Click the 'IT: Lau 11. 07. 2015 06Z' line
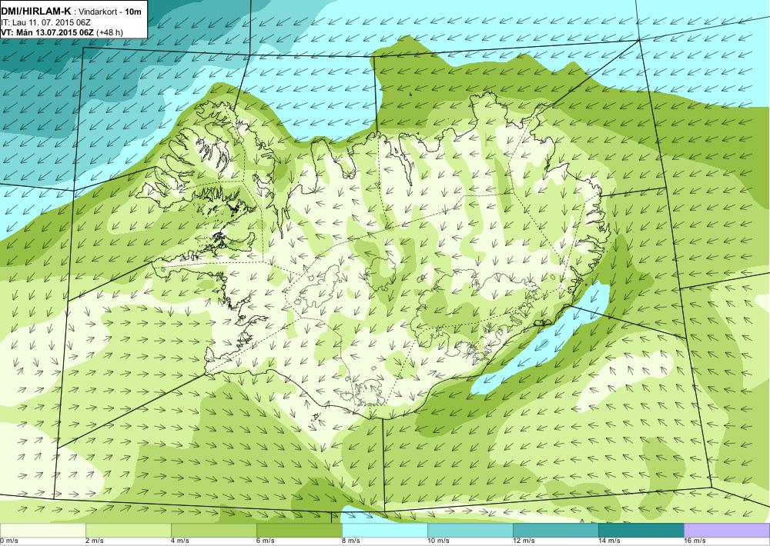This screenshot has height=546, width=770. pos(45,22)
